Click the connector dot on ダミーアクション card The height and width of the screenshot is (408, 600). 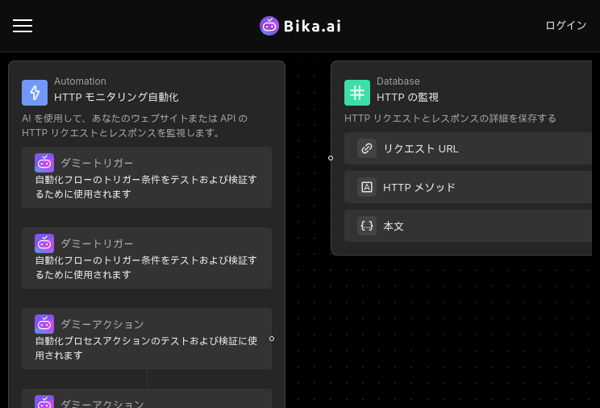tap(272, 339)
